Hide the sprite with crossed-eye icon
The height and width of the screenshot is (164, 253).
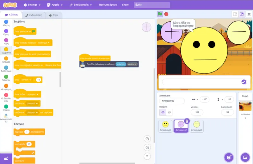170,112
